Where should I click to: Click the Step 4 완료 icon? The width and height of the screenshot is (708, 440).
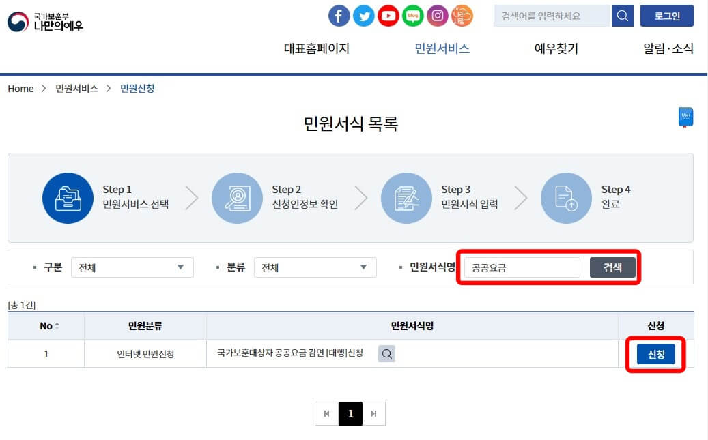[567, 198]
